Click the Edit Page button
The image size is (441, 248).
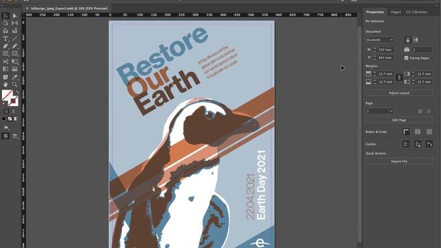pyautogui.click(x=399, y=120)
